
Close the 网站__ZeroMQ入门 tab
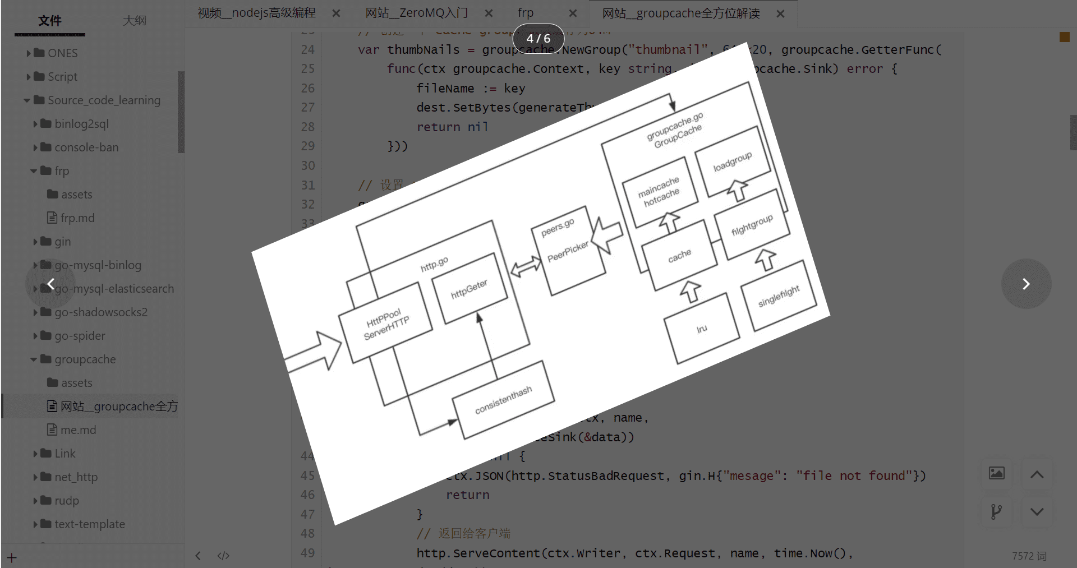489,13
